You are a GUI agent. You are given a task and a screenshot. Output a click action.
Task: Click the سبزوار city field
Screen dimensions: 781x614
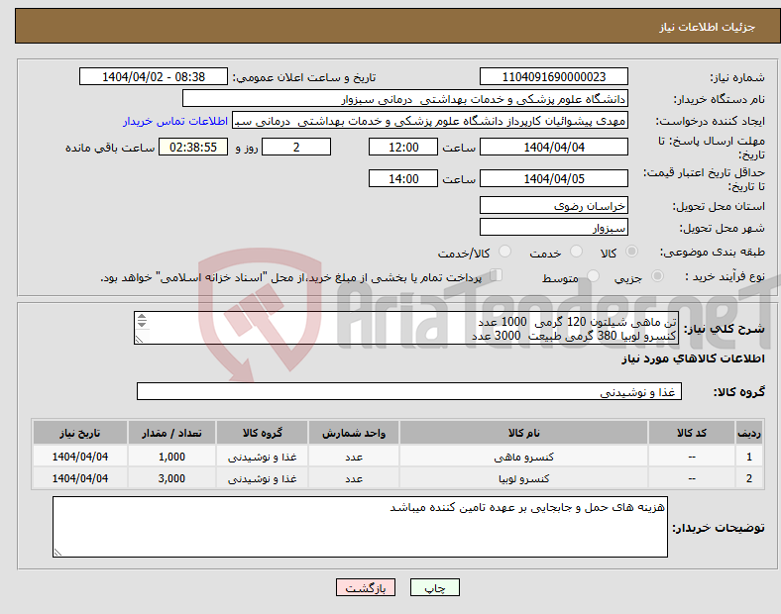554,228
